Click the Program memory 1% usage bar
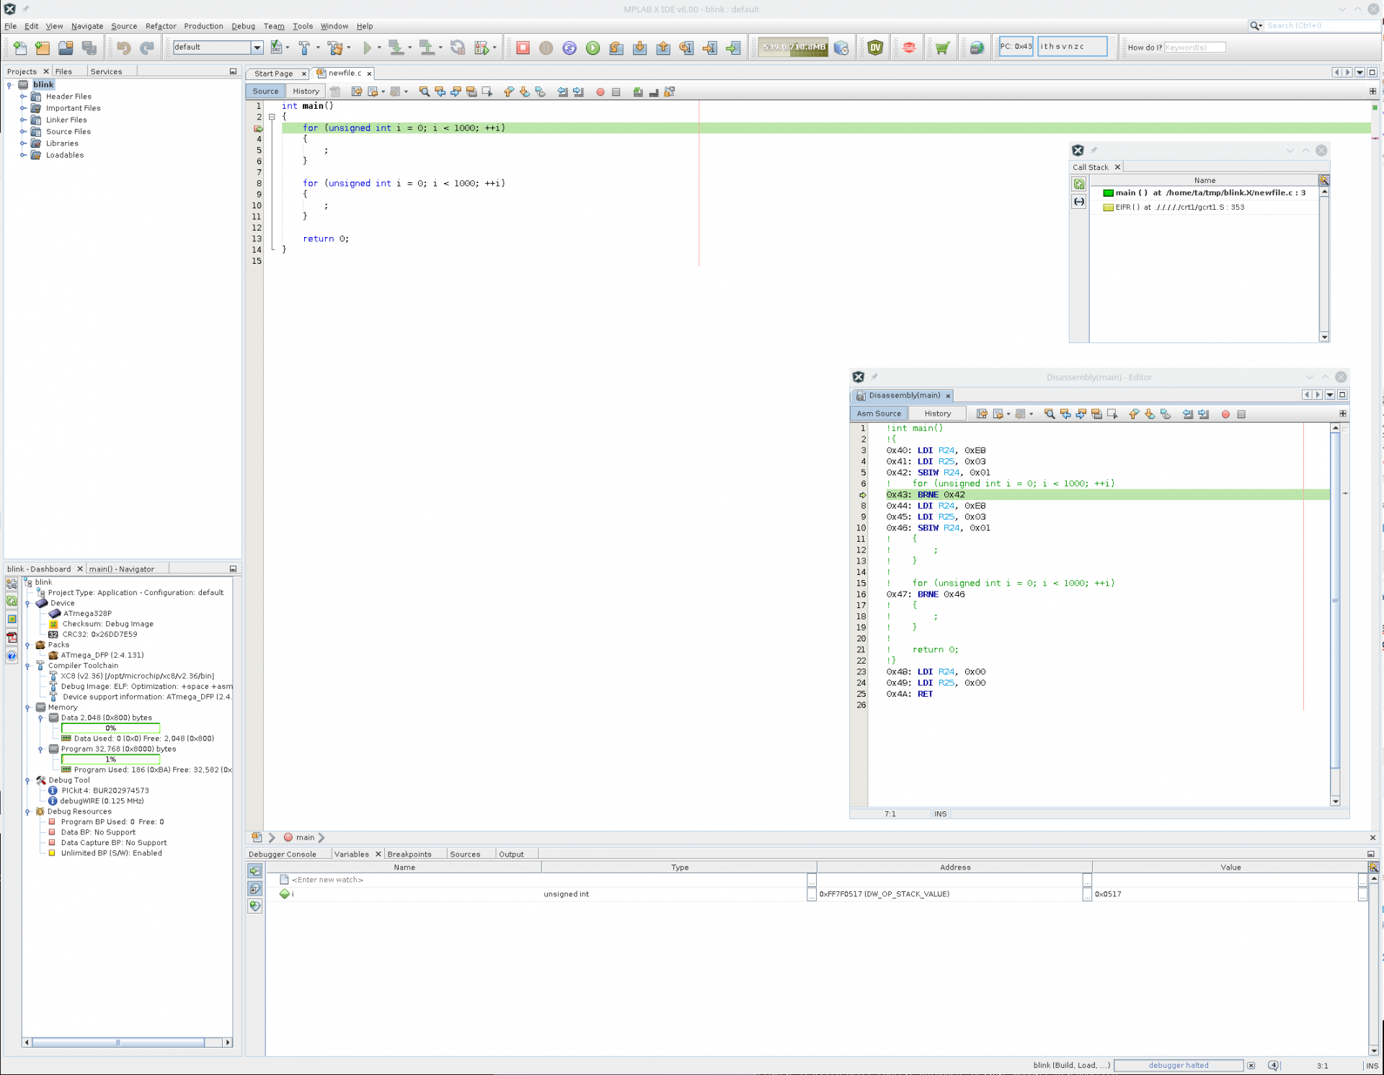1384x1075 pixels. pyautogui.click(x=110, y=759)
